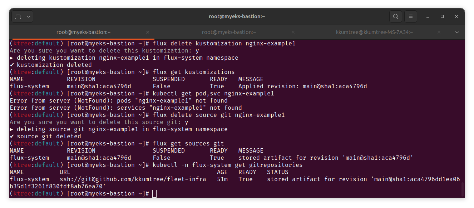This screenshot has width=474, height=208.
Task: Open the hamburger menu
Action: click(x=411, y=16)
